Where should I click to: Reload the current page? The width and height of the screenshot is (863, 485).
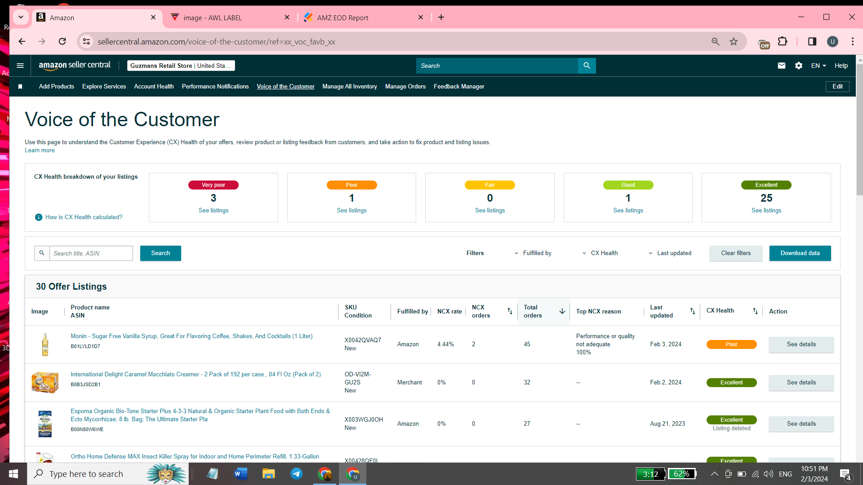[x=62, y=42]
